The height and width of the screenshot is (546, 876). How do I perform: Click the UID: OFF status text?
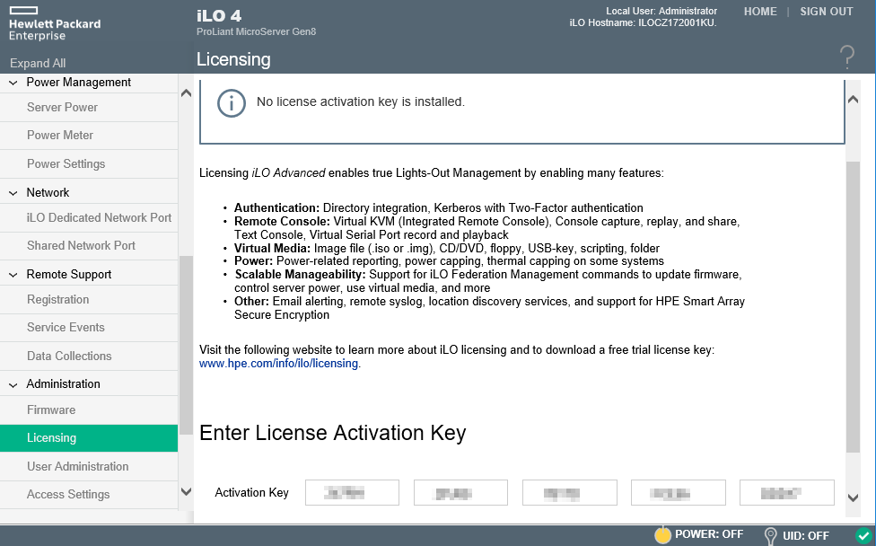click(x=806, y=536)
